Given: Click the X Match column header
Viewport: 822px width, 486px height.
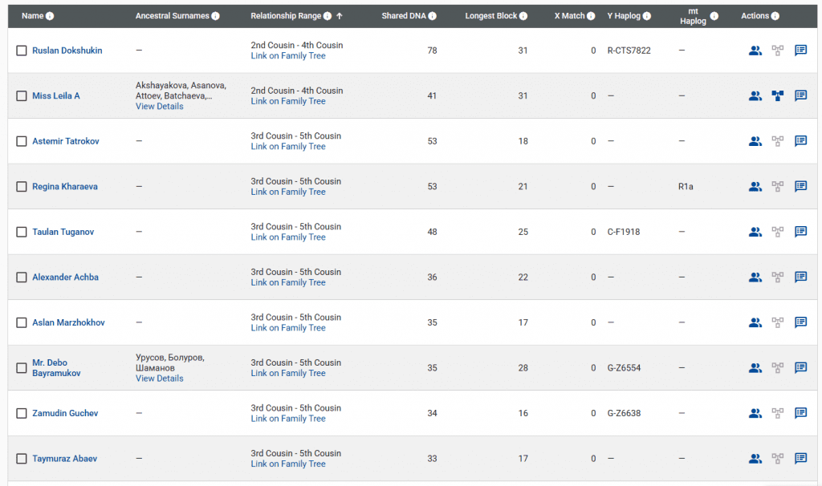Looking at the screenshot, I should (569, 16).
